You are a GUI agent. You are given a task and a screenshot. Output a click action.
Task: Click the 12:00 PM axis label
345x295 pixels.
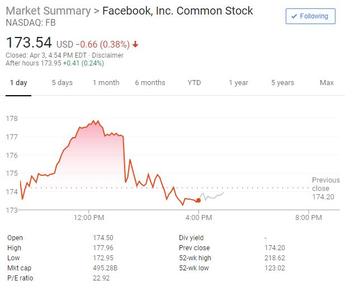coord(89,218)
